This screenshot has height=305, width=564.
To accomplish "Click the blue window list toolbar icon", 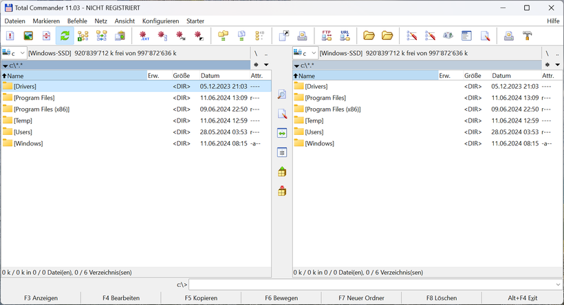I will pos(466,36).
